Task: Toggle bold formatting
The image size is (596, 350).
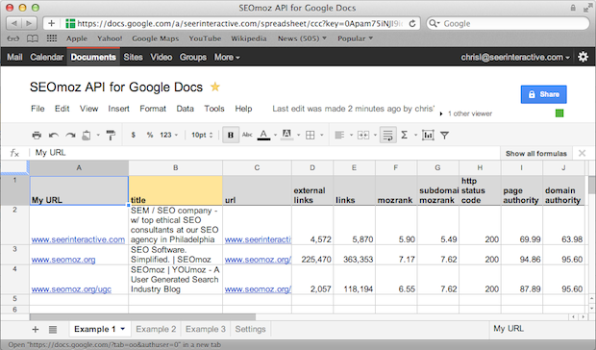Action: 231,135
